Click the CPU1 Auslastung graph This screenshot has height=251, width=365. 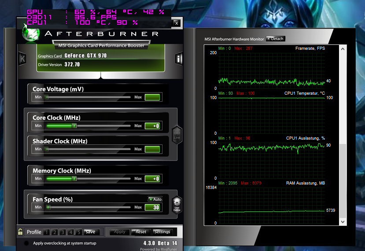[x=271, y=160]
